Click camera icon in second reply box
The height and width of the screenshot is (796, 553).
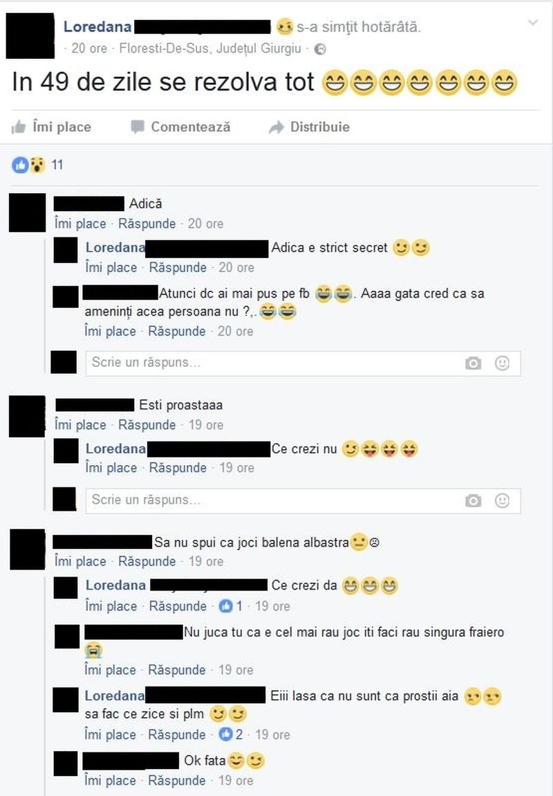tap(473, 500)
